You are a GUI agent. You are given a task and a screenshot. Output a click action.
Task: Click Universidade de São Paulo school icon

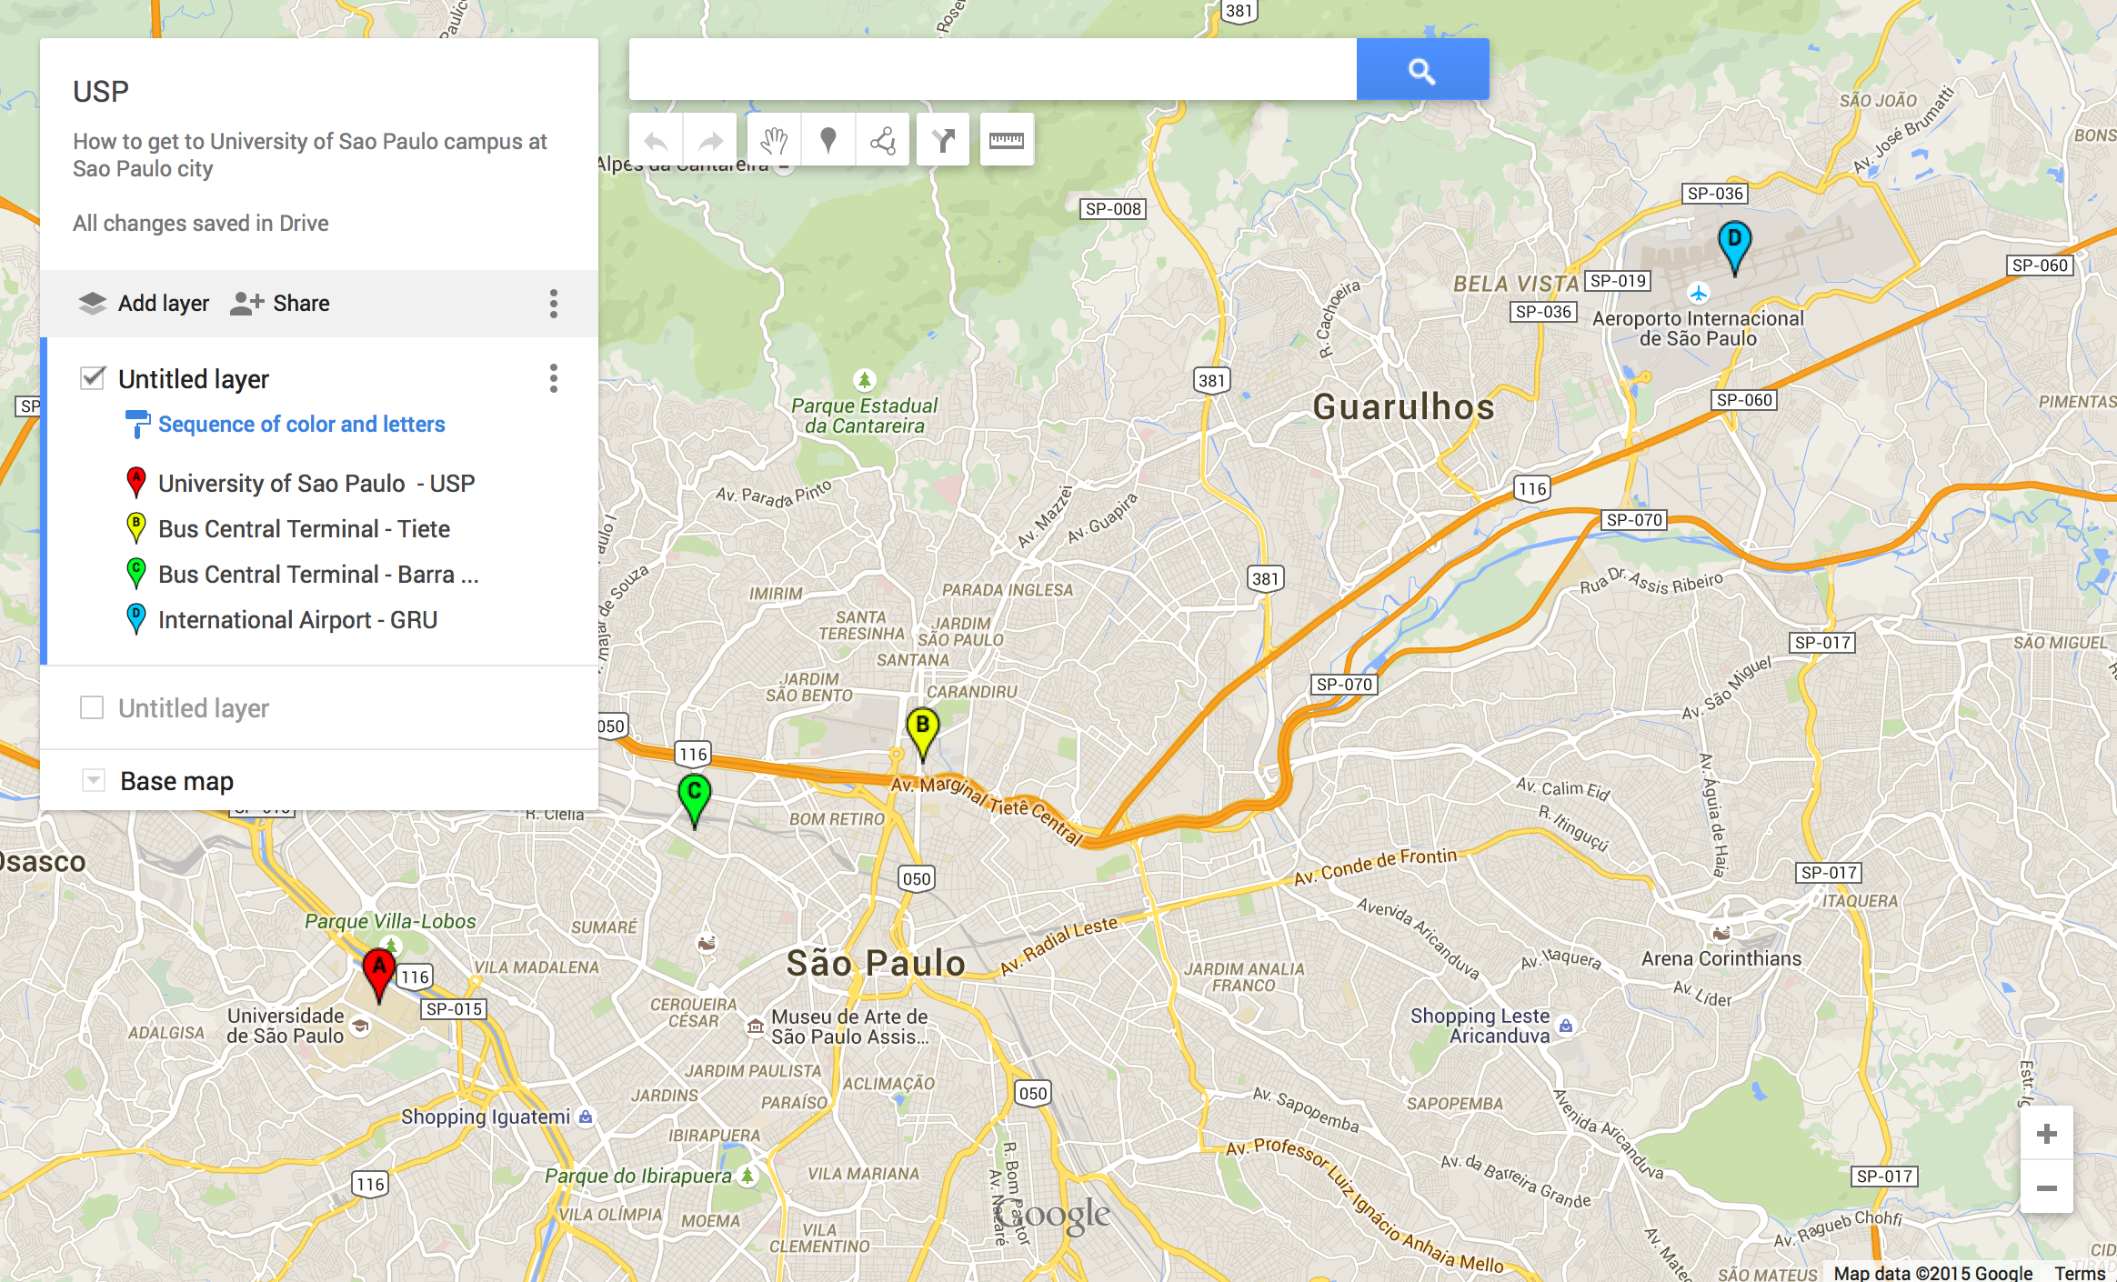360,1027
